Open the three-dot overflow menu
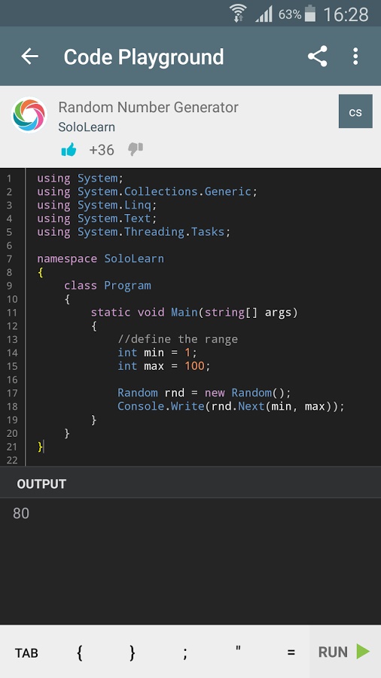The height and width of the screenshot is (678, 381). pos(355,56)
